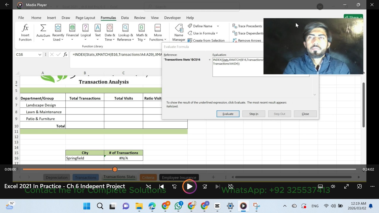Open the Math & Trig functions list
The width and height of the screenshot is (379, 213).
click(142, 33)
